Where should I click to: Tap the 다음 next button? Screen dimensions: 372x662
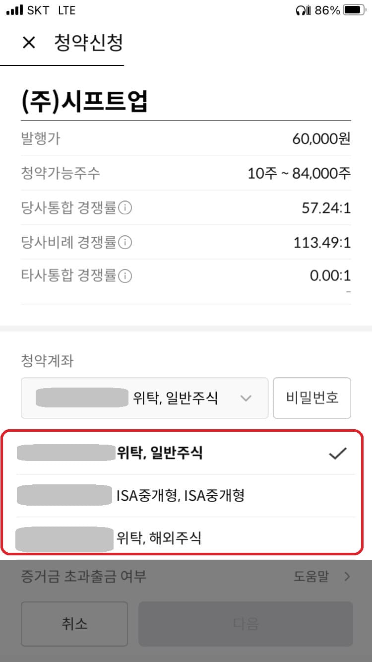pos(246,623)
